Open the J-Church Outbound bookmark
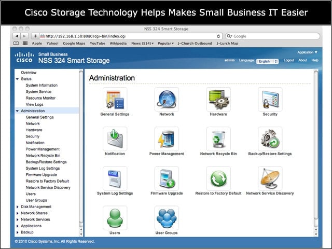 (x=195, y=44)
